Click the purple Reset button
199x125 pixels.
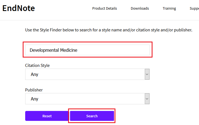click(x=47, y=116)
